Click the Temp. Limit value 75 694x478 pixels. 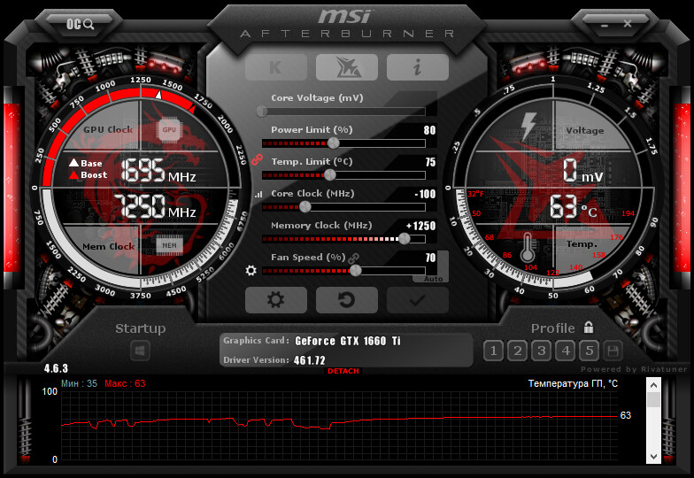[430, 162]
